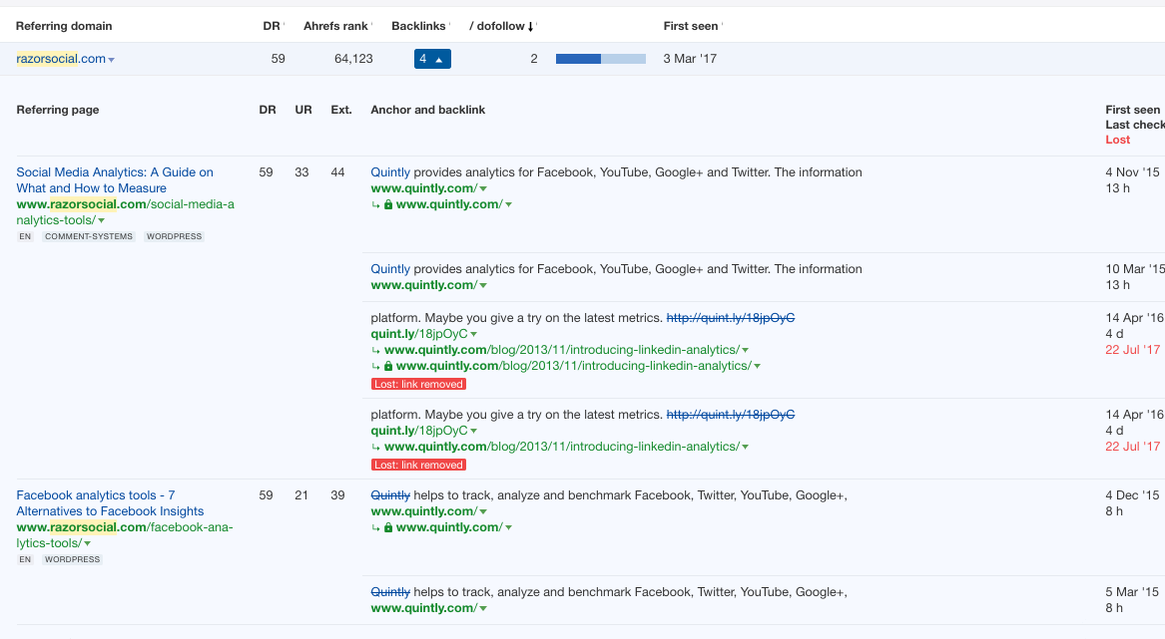Collapse the expanded backlinks list for razorsocial.com
Viewport: 1165px width, 639px height.
(x=432, y=59)
